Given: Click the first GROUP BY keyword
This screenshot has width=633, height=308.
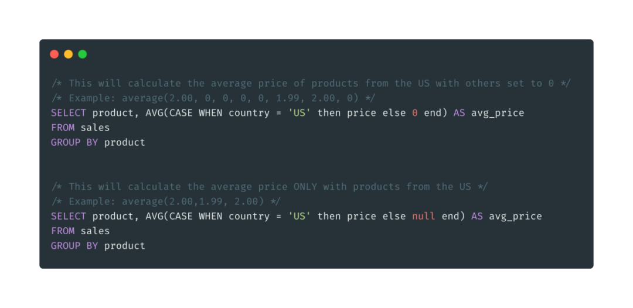Looking at the screenshot, I should coord(74,142).
